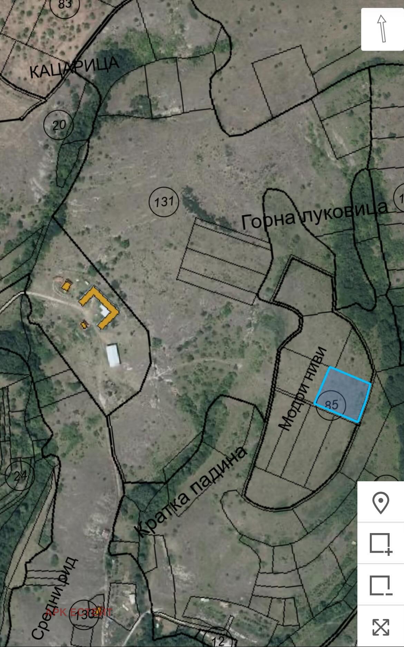Click the КАЦАРИЦА area label

[74, 68]
